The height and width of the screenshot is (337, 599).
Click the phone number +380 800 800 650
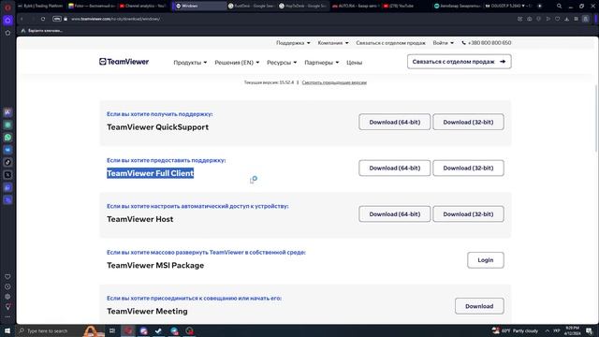click(487, 43)
